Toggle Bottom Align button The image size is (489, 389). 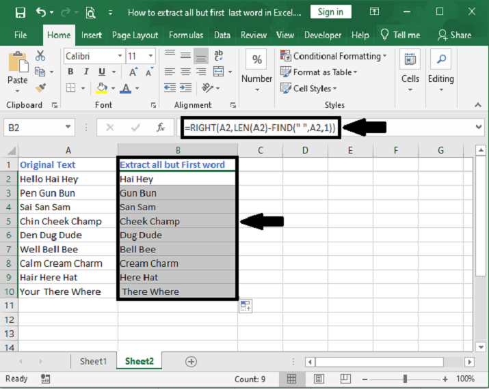point(201,56)
